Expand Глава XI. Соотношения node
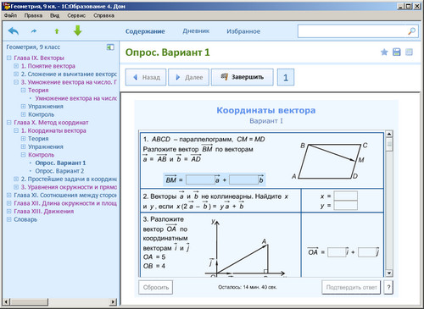Image resolution: width=424 pixels, height=309 pixels. pos(8,195)
